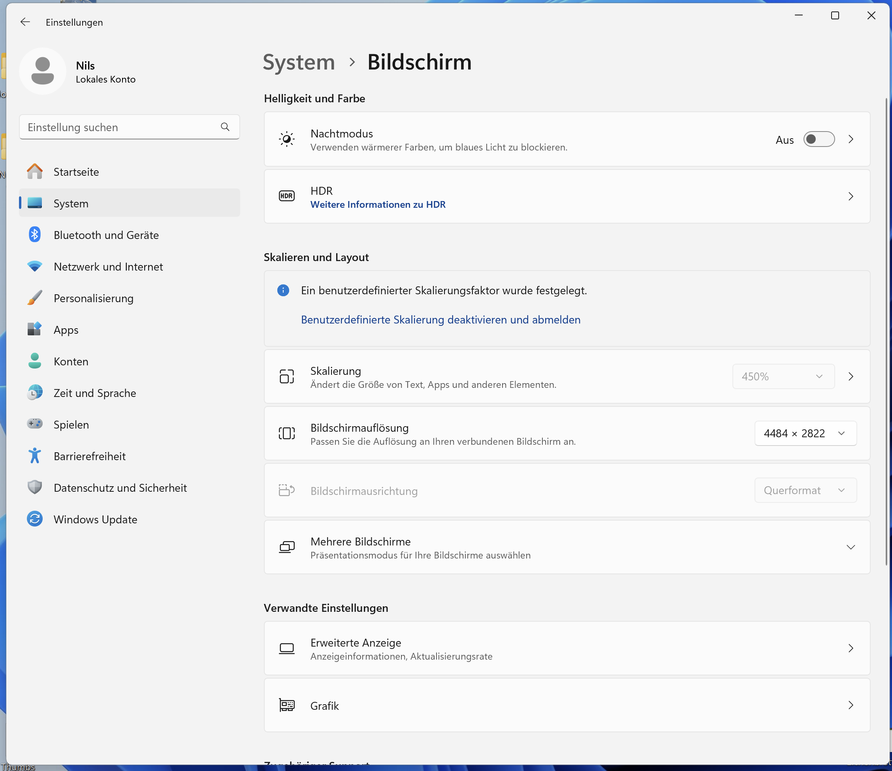Toggle the Nachtmodus switch
The width and height of the screenshot is (892, 771).
819,139
